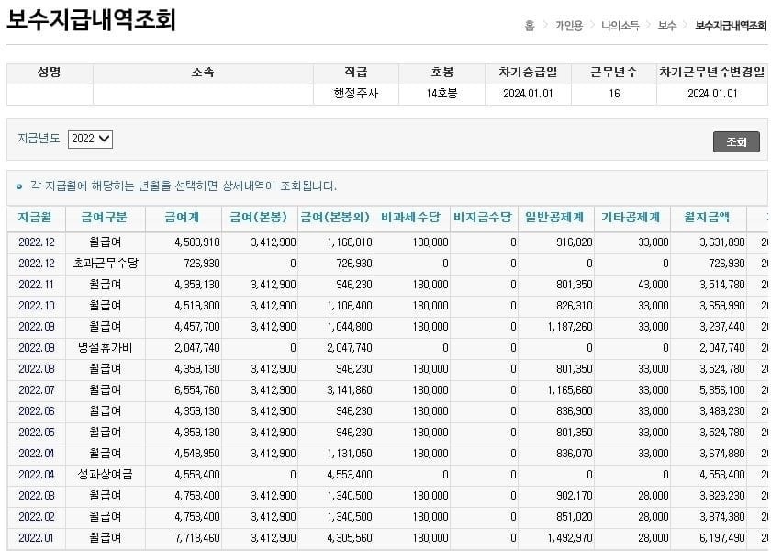
Task: Open the 2022.12 초과근무수당 row
Action: (37, 264)
